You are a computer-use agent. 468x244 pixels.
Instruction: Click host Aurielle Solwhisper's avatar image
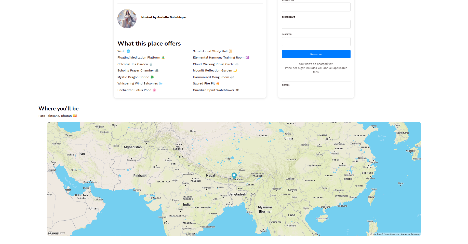coord(127,19)
